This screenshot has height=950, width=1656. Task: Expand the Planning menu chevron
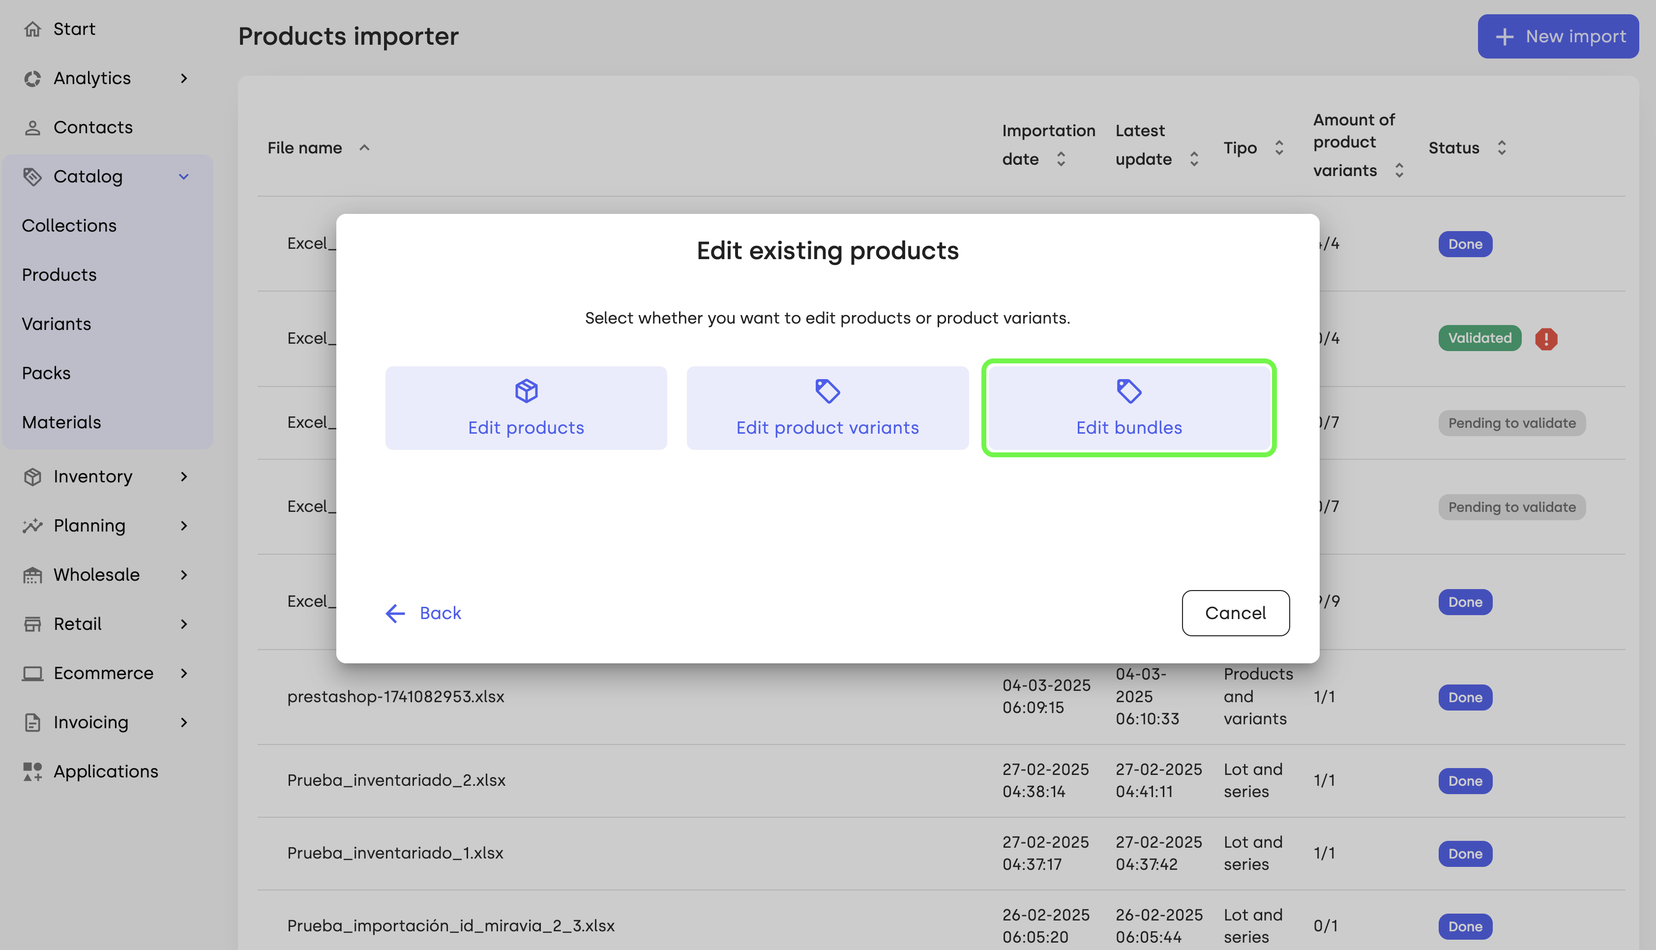(x=184, y=526)
